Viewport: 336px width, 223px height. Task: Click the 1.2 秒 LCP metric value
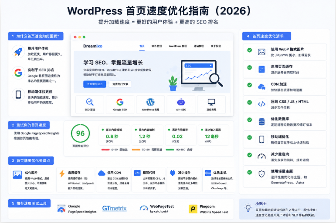(x=144, y=136)
